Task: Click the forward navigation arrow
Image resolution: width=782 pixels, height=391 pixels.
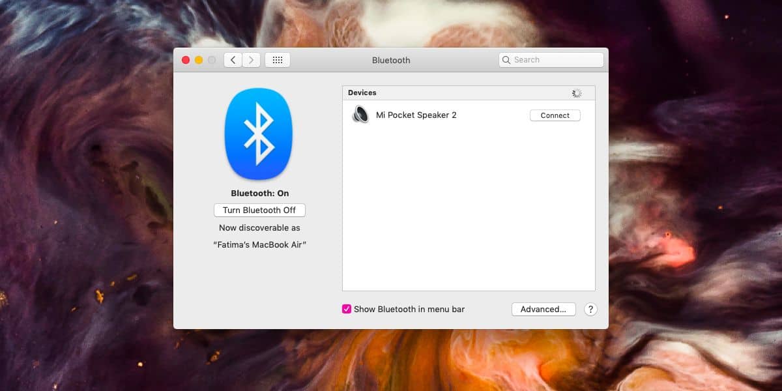Action: (251, 59)
